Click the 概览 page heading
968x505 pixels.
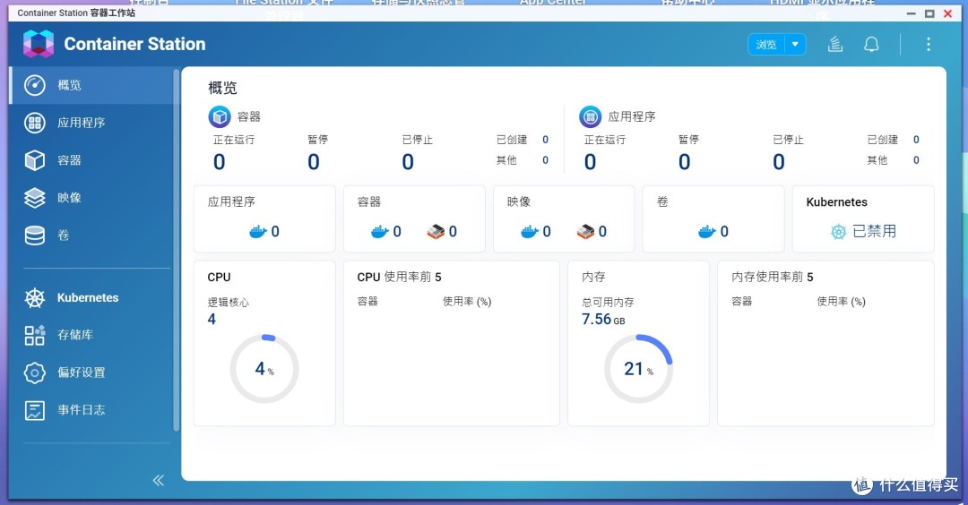click(x=222, y=88)
